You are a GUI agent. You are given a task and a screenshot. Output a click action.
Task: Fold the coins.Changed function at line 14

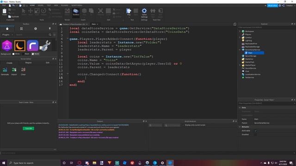click(68, 74)
